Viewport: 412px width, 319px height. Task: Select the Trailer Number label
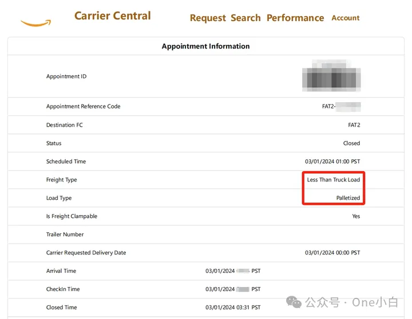point(65,235)
